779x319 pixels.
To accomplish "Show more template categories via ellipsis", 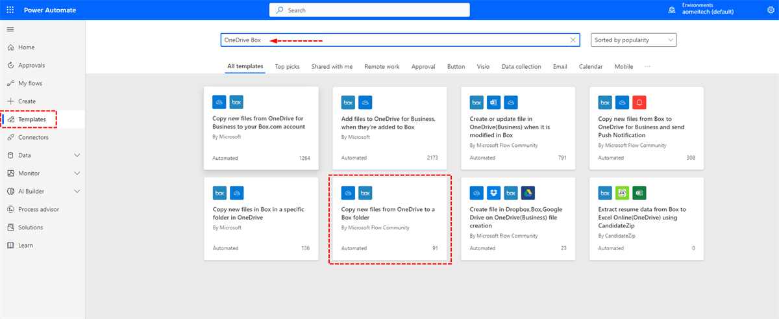I will coord(647,66).
